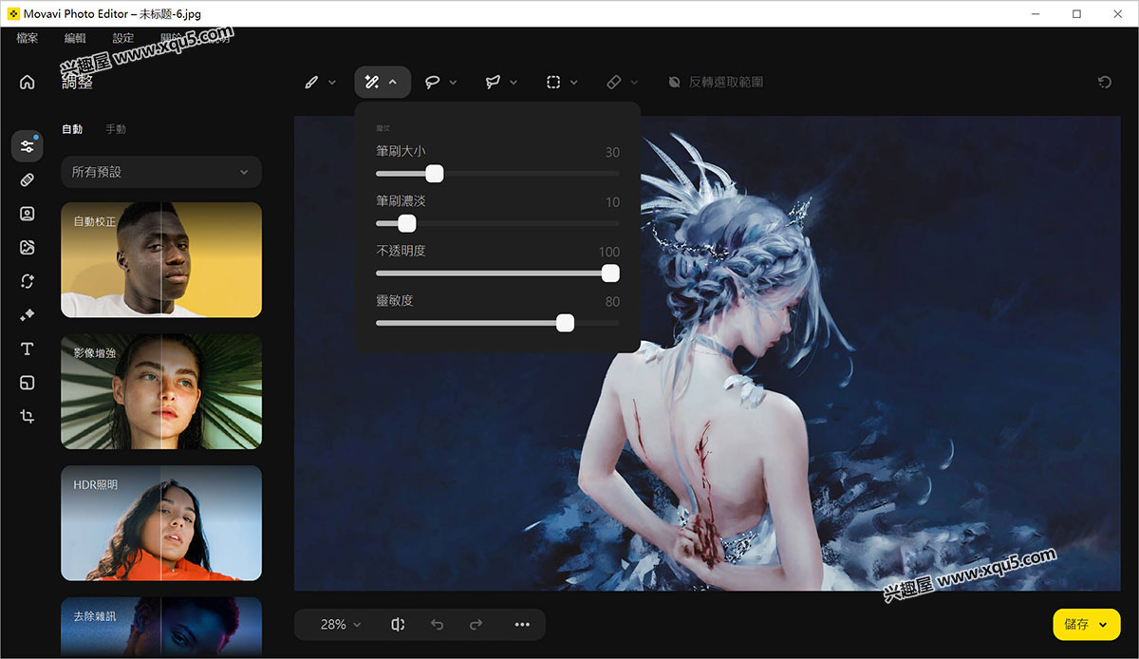Expand the marquee tool options arrow
Viewport: 1139px width, 659px height.
tap(574, 83)
